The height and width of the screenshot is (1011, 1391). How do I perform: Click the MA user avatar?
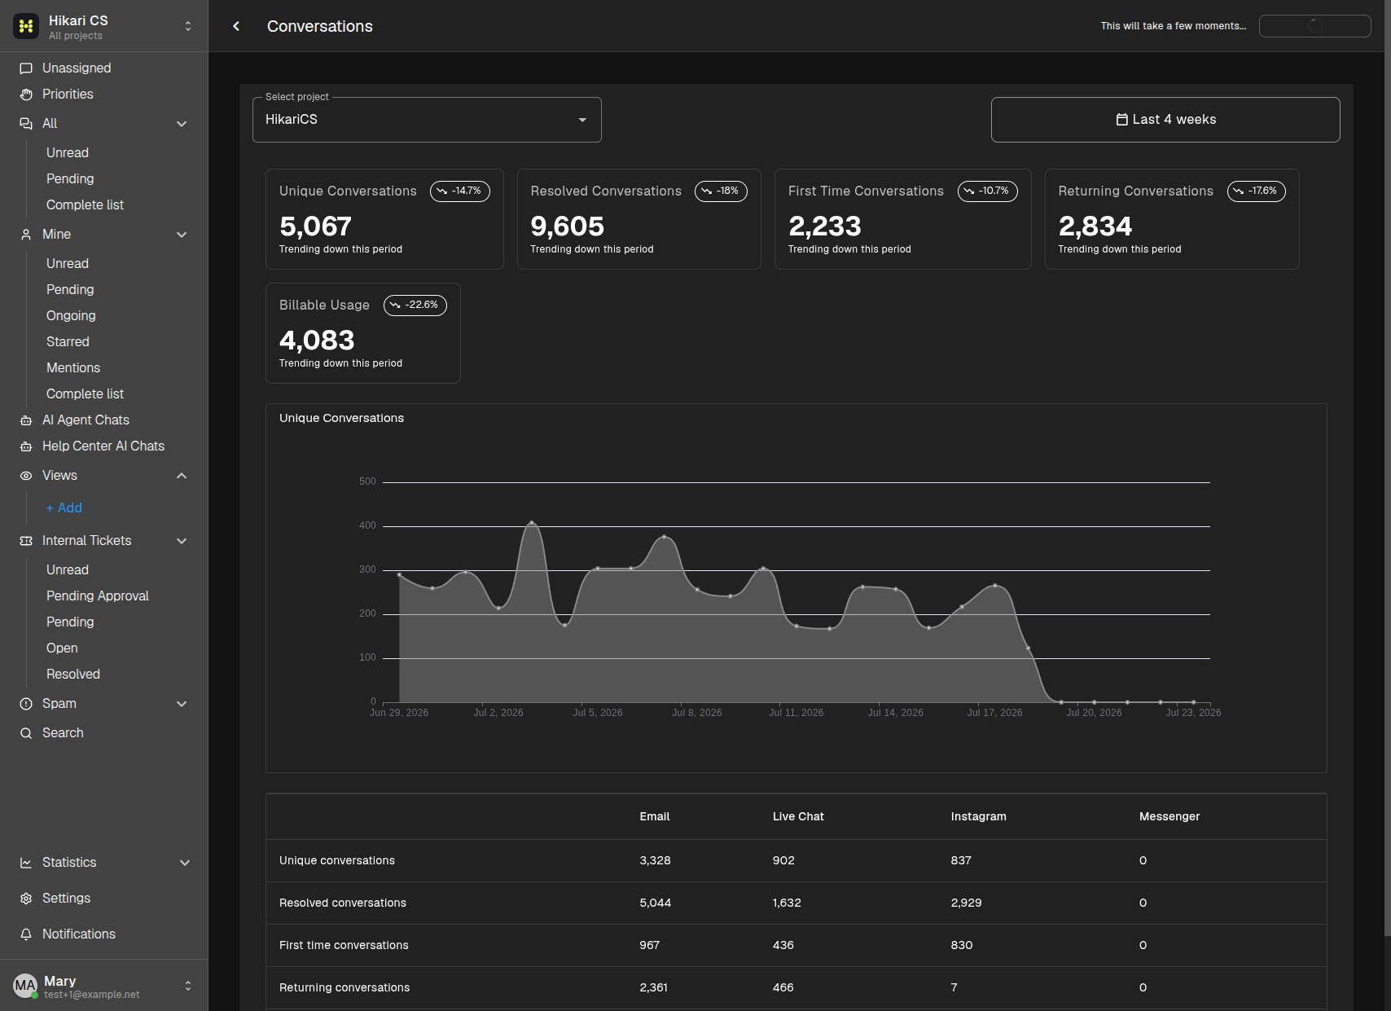25,986
